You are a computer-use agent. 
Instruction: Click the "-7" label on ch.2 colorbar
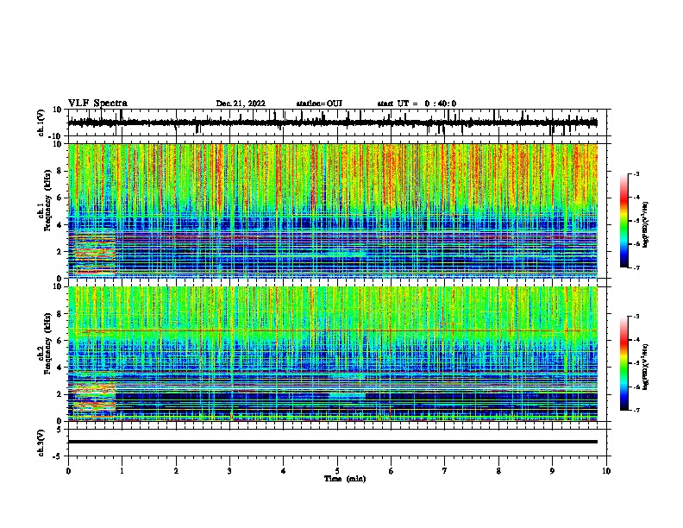[636, 411]
